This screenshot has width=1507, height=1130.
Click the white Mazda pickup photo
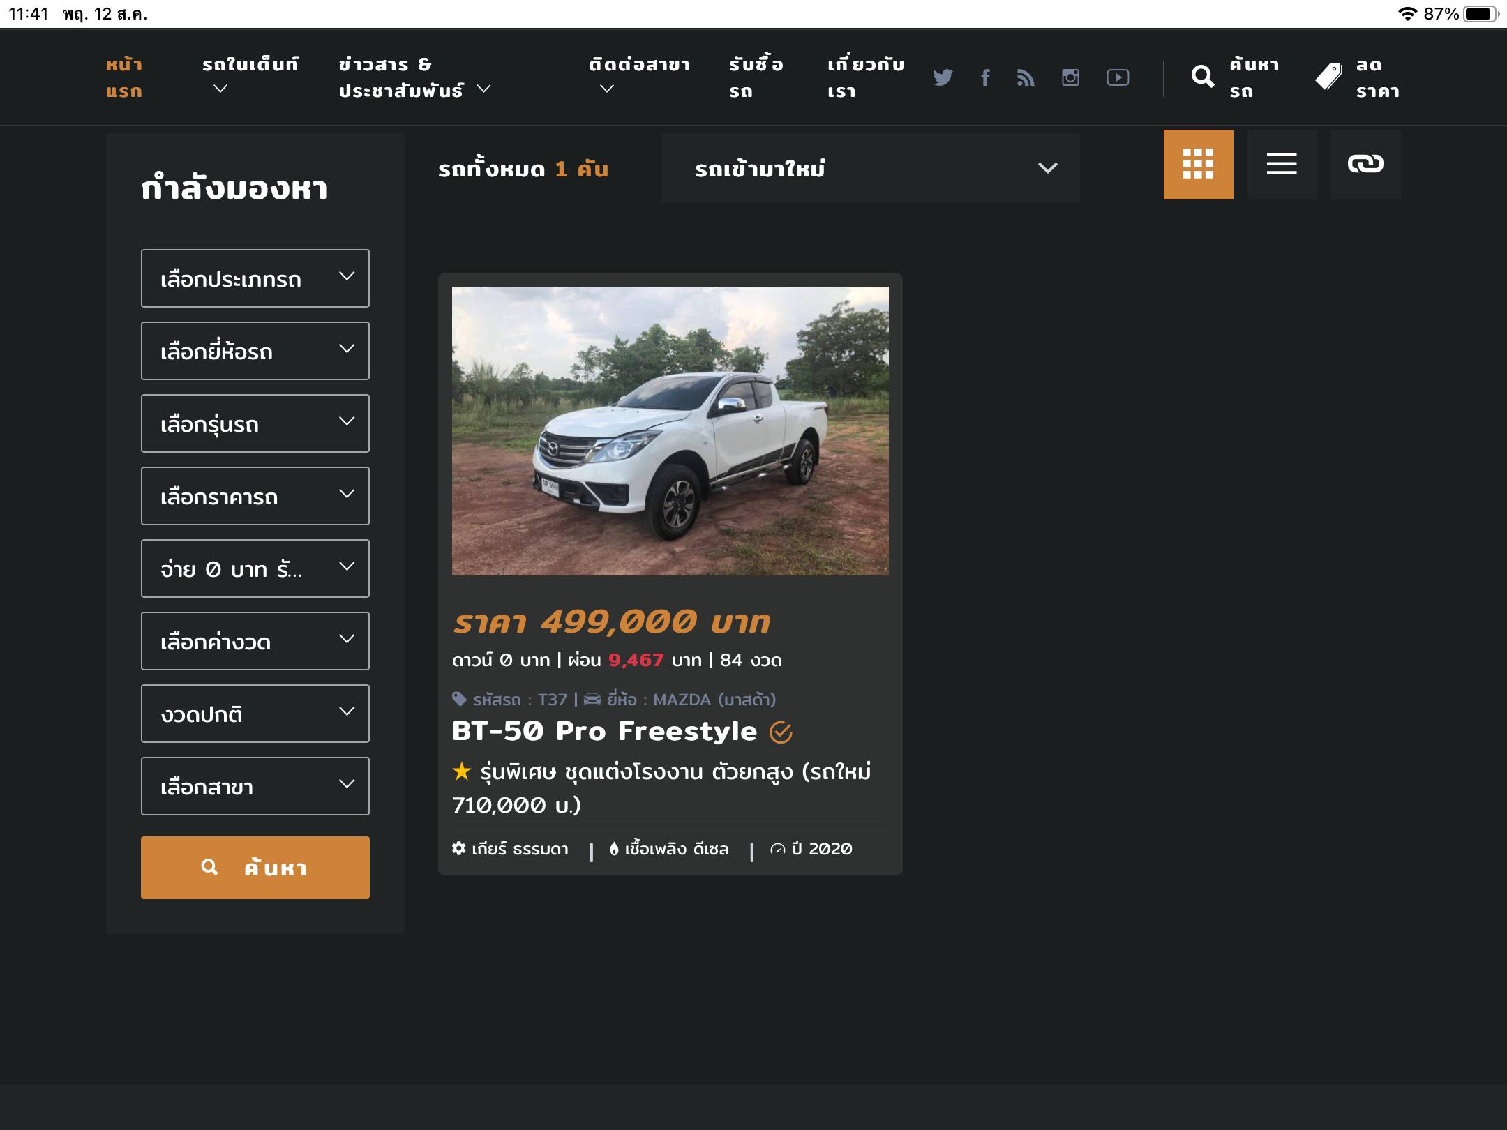click(670, 431)
